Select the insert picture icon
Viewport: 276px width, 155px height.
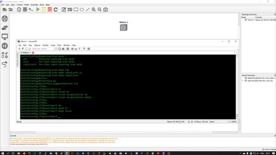pyautogui.click(x=70, y=9)
